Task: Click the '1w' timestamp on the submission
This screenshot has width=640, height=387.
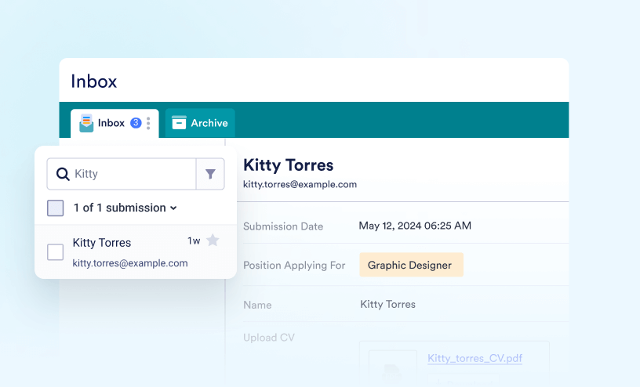Action: point(194,241)
